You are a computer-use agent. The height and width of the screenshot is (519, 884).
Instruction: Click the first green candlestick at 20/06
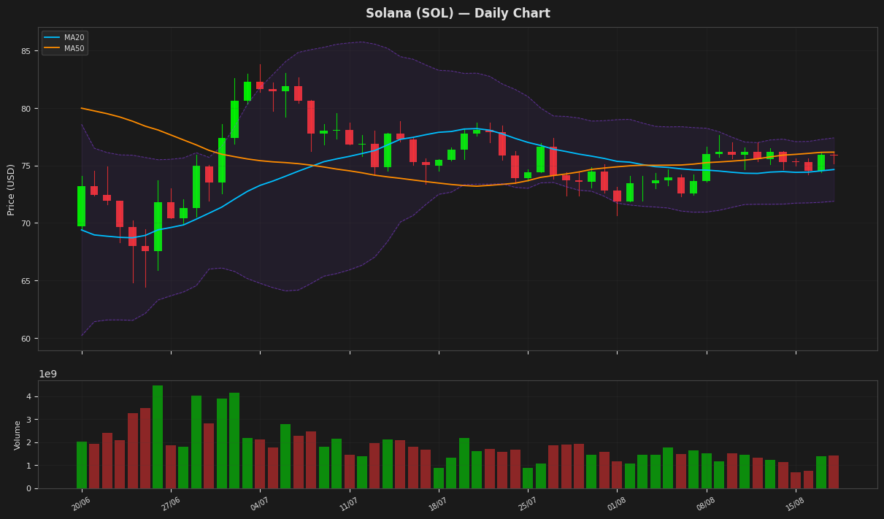(82, 206)
